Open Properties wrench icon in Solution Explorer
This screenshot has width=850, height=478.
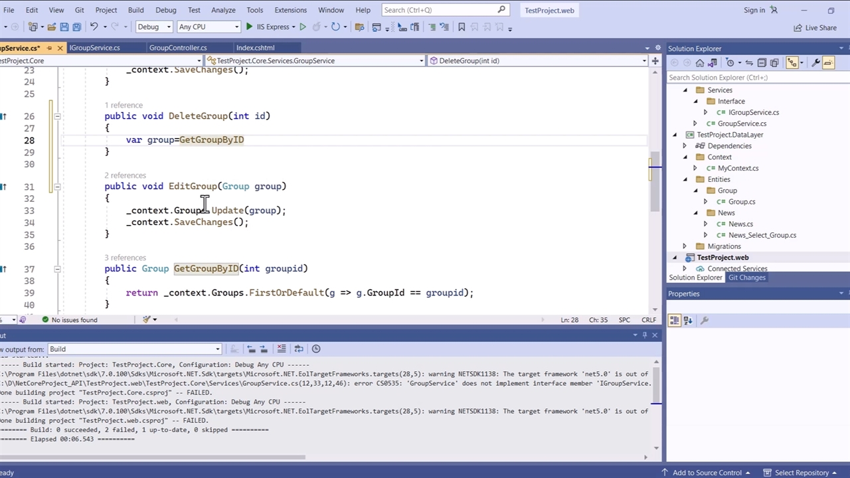pos(816,62)
